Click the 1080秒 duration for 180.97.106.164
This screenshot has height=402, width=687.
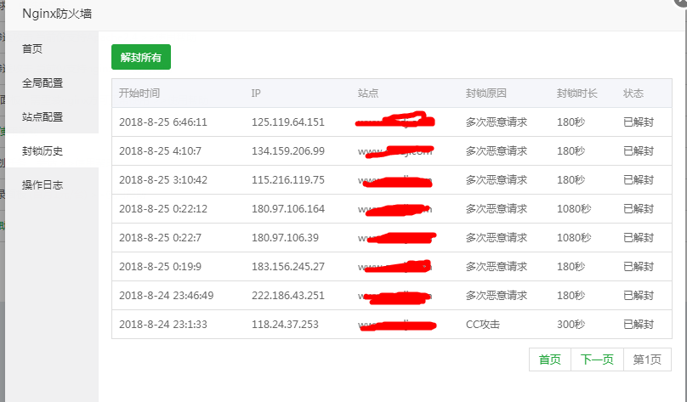click(x=574, y=208)
